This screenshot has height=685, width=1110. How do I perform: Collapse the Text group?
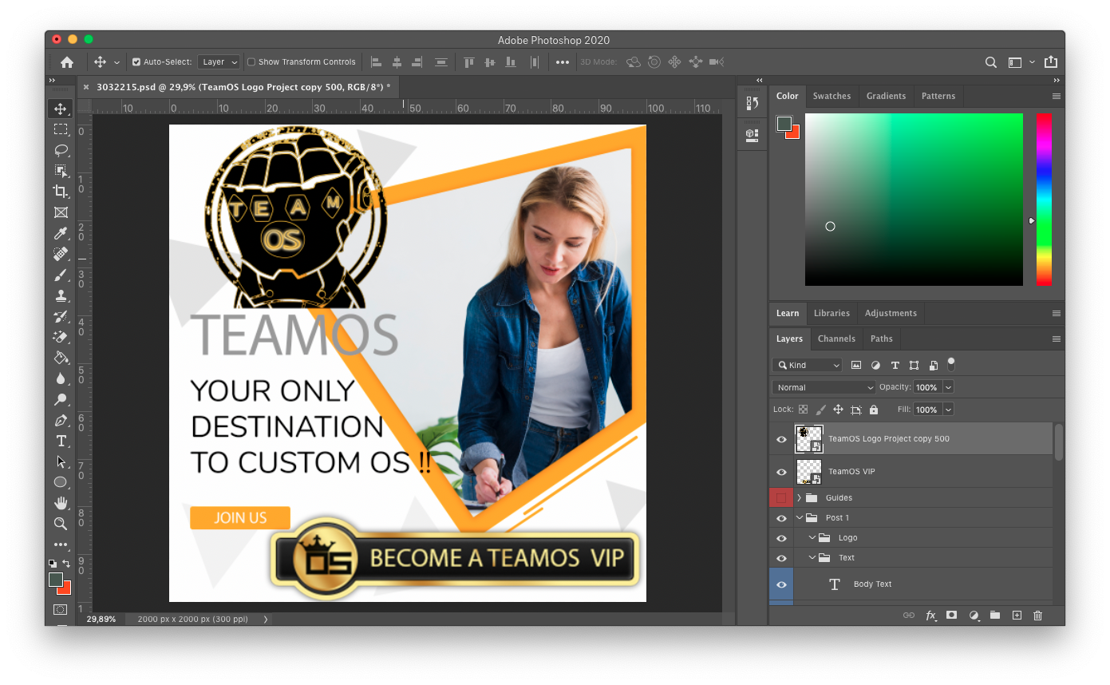tap(812, 558)
